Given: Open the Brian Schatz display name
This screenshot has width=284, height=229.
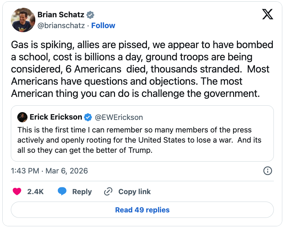Looking at the screenshot, I should [x=61, y=15].
